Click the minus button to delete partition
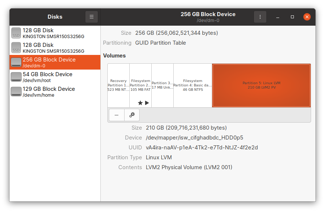The image size is (325, 212). point(117,115)
